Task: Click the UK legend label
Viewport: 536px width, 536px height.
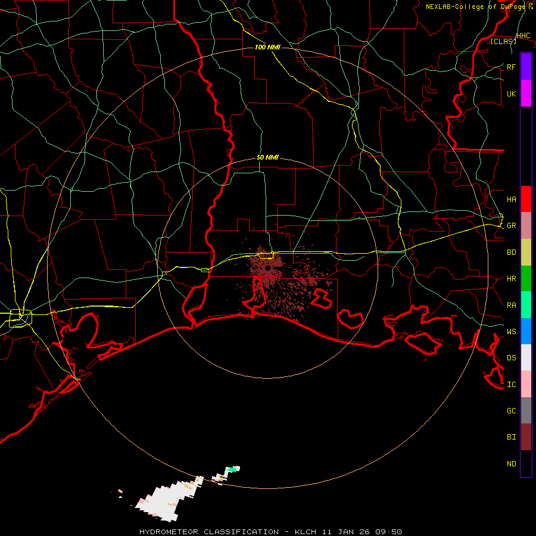Action: click(x=511, y=94)
